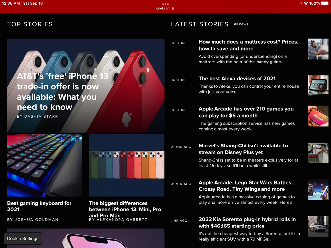331x248 pixels.
Task: Open the All news link
Action: (241, 24)
